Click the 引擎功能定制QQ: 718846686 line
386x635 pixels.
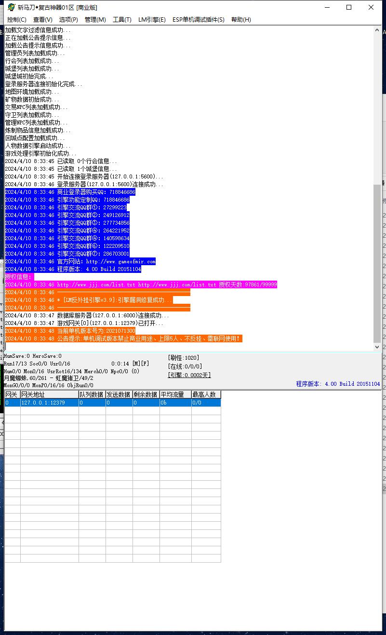coord(67,200)
